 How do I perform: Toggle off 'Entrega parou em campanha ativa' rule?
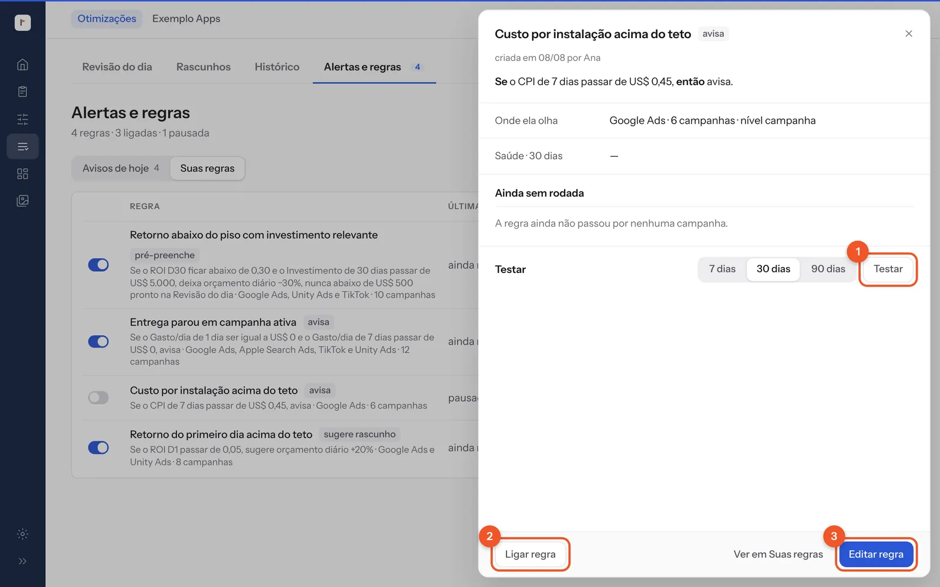point(98,342)
